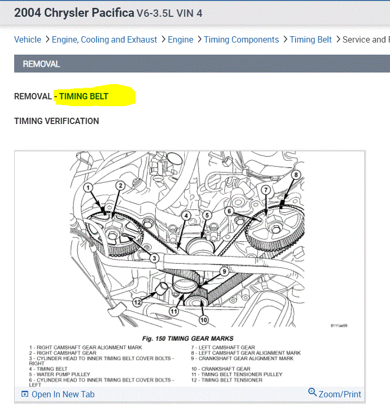Click legend line 2 - RIGHT CAMSHAFT GEAR
Viewport: 390px width, 411px height.
tap(63, 353)
